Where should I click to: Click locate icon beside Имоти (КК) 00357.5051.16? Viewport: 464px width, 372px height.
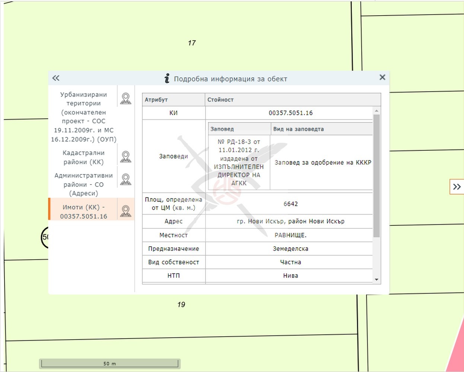[x=126, y=211]
